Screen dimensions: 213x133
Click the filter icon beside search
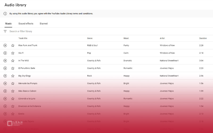(x=5, y=31)
